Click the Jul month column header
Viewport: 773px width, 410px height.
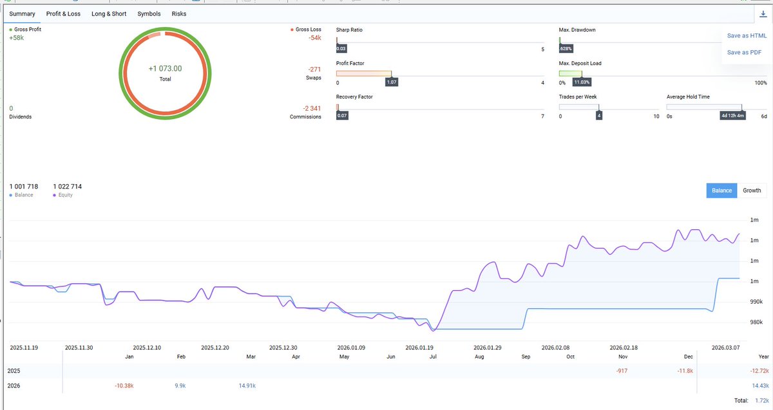pyautogui.click(x=433, y=356)
